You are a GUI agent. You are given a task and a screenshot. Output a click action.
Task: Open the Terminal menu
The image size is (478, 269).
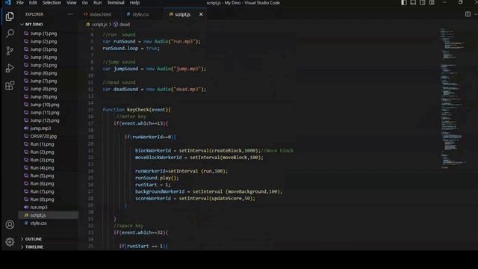(x=116, y=3)
